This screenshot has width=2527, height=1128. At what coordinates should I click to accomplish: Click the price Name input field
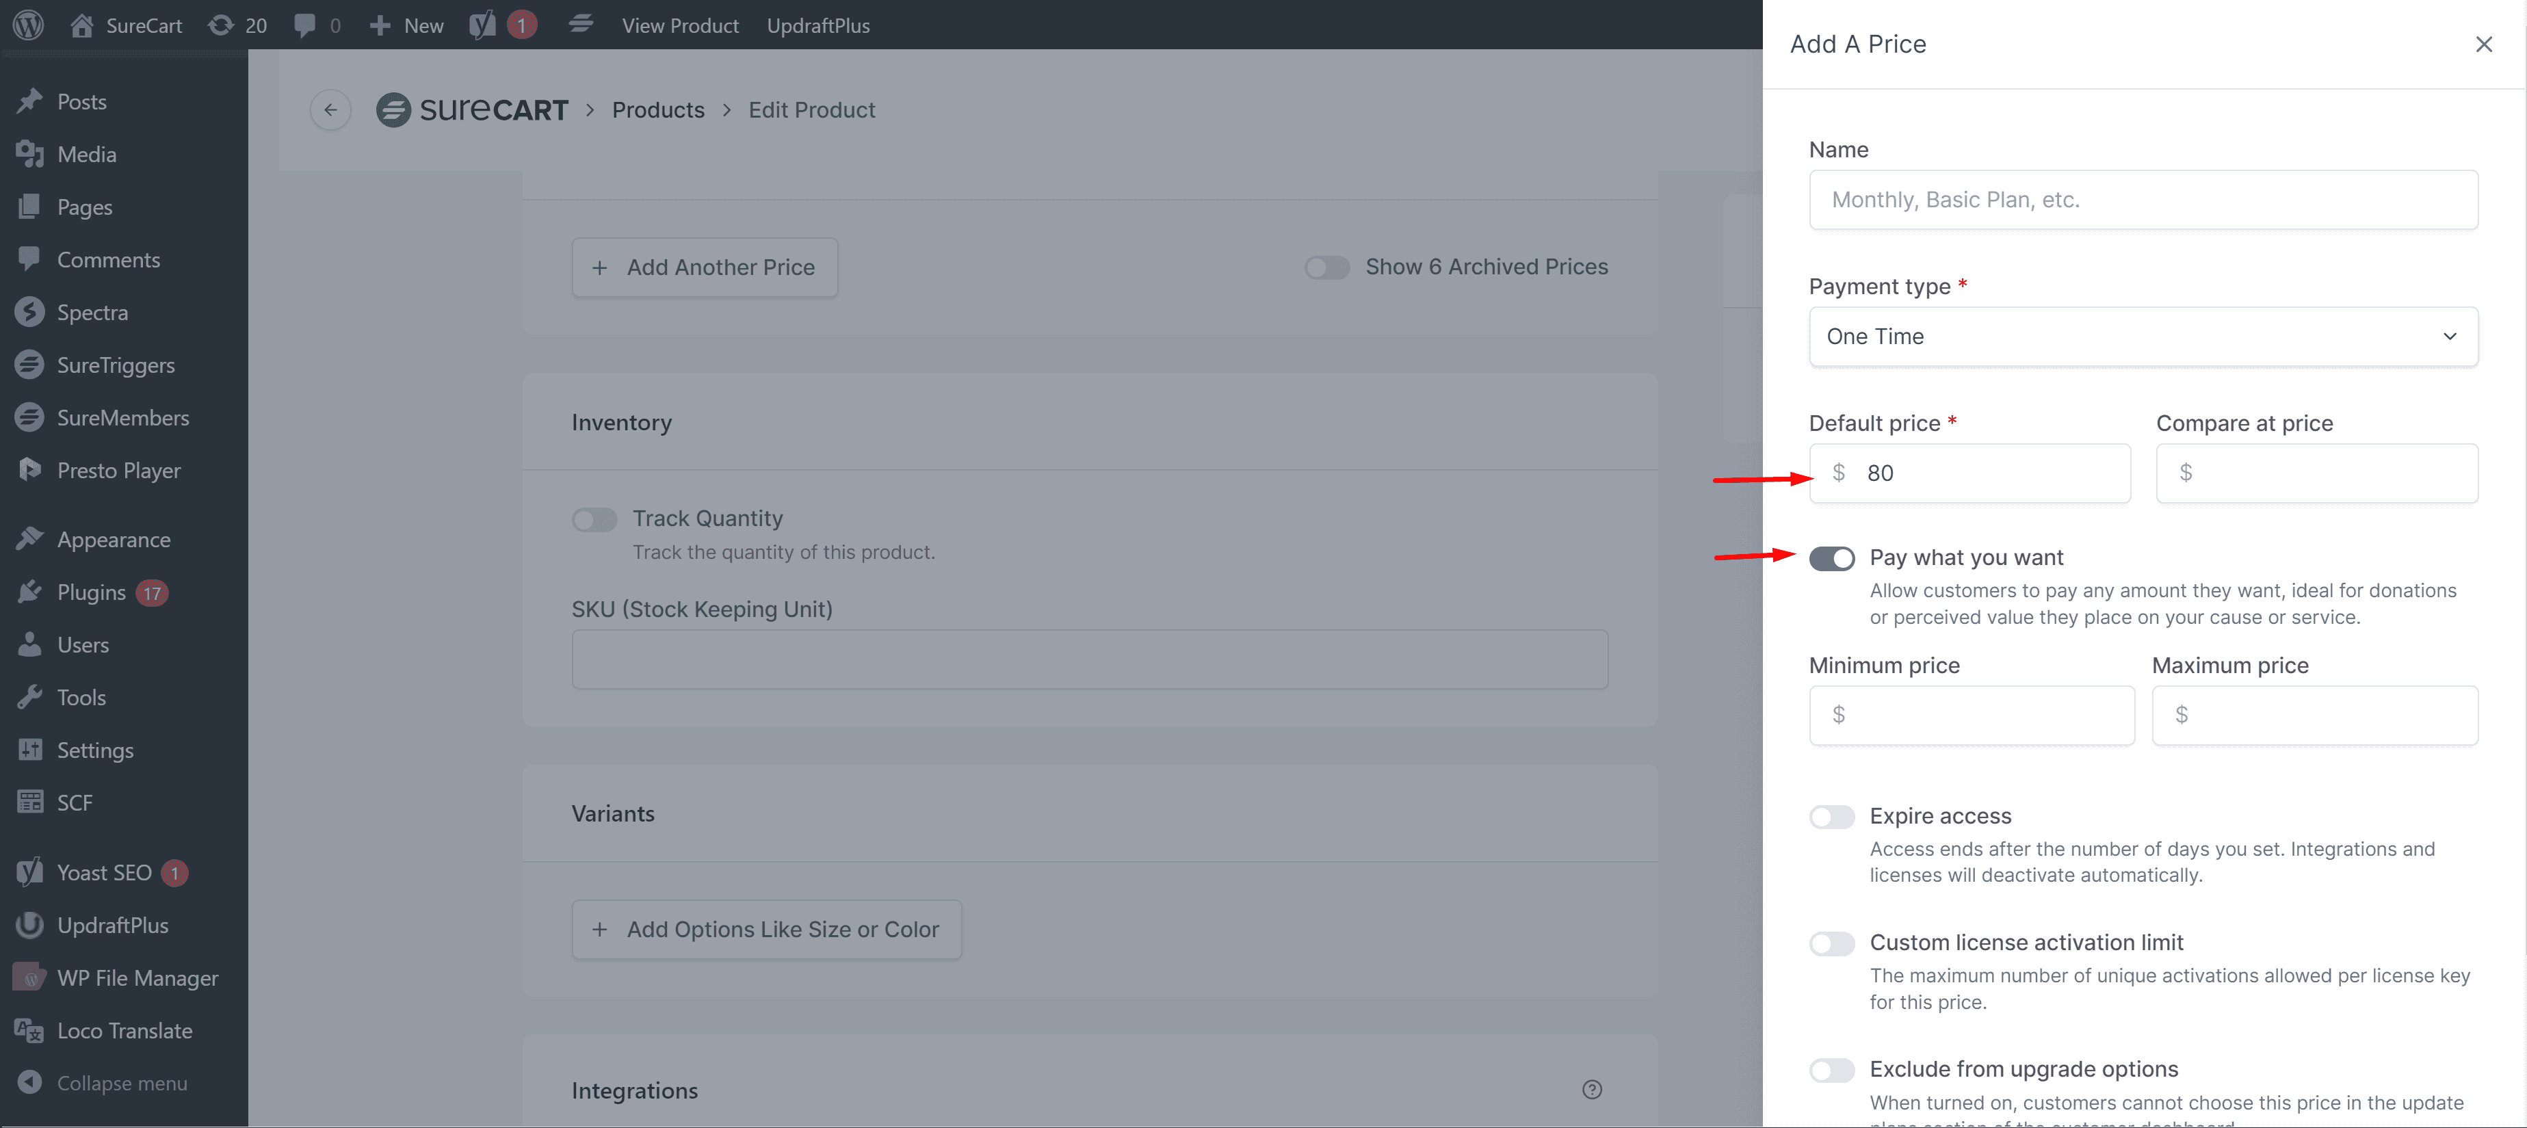[2143, 200]
